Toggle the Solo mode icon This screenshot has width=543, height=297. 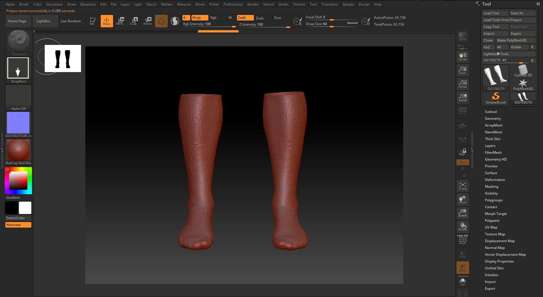click(463, 282)
